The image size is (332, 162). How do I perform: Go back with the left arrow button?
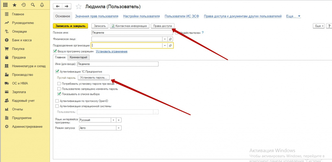(57, 6)
